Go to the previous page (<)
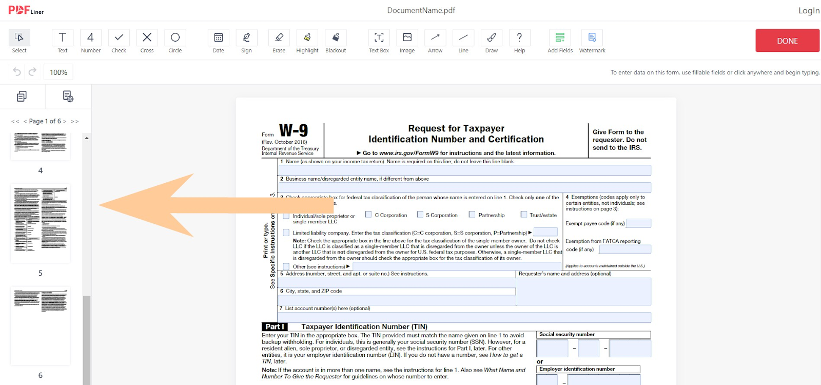Viewport: 821px width, 385px height. [x=25, y=122]
